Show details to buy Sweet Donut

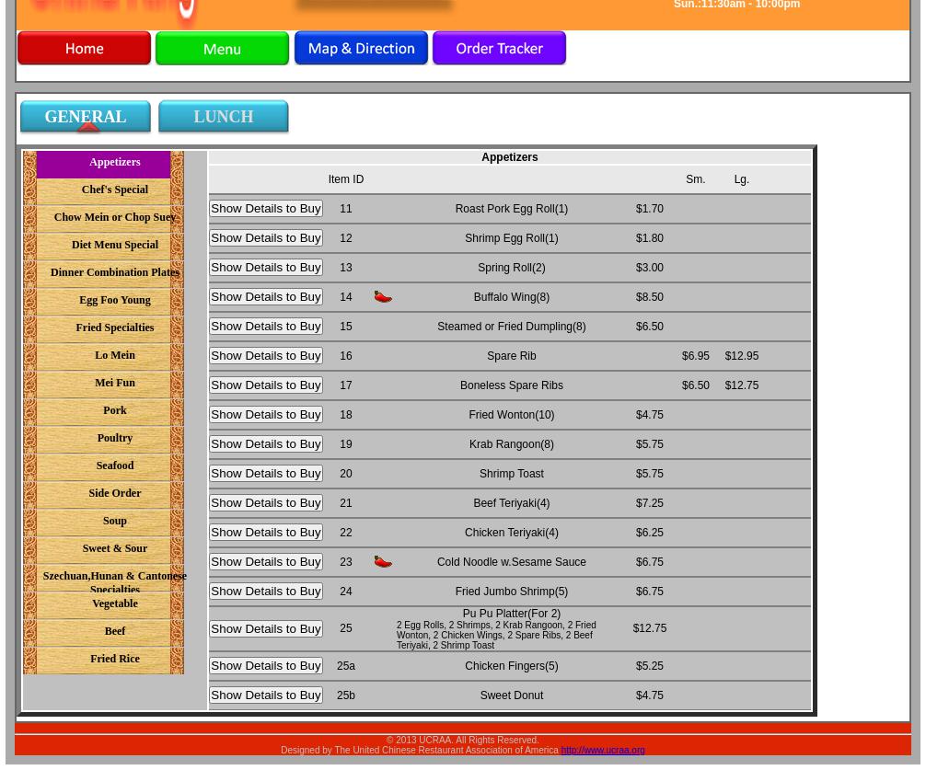[x=266, y=695]
